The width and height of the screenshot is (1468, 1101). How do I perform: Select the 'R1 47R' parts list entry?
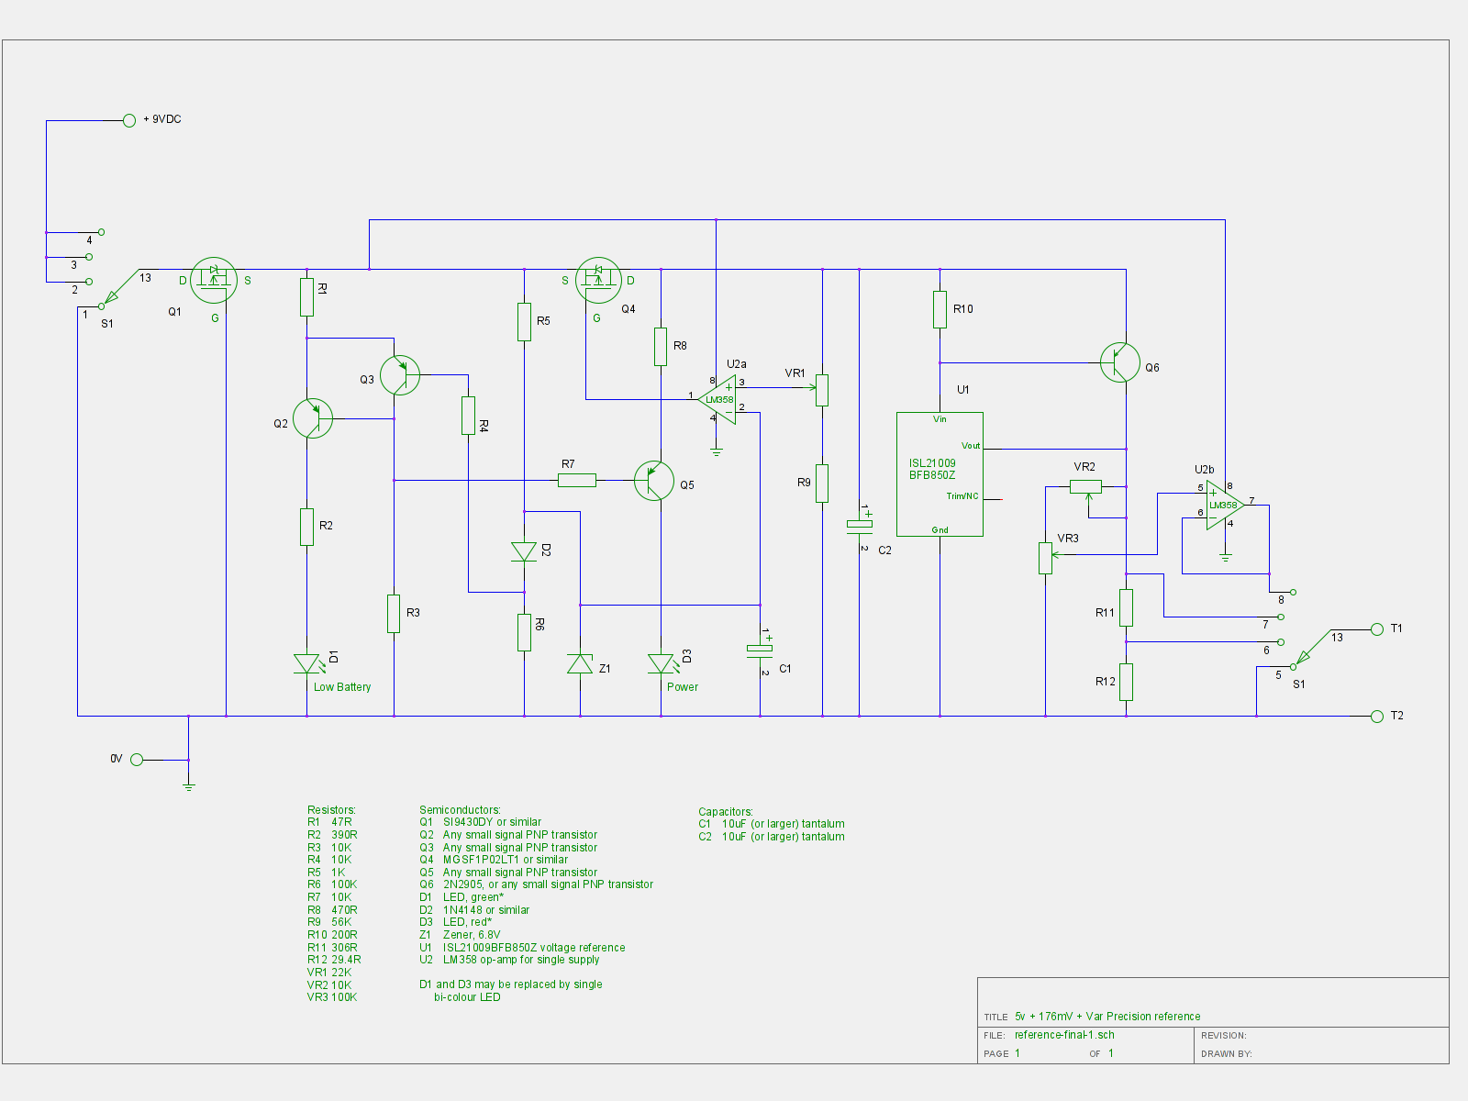(329, 822)
